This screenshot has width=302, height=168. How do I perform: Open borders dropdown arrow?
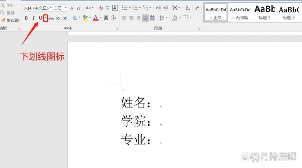point(190,18)
